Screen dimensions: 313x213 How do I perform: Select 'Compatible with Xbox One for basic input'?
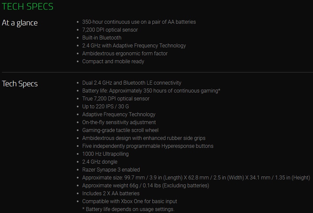coord(130,201)
